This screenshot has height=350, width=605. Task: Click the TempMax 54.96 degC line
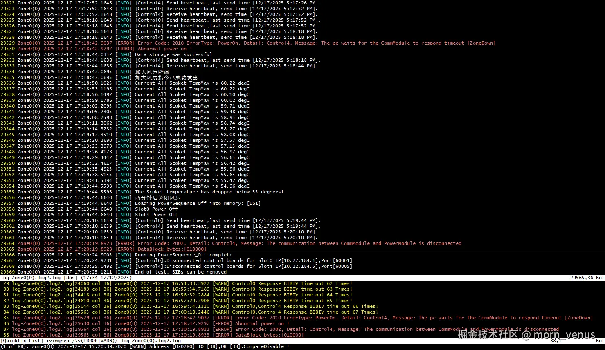[125, 186]
